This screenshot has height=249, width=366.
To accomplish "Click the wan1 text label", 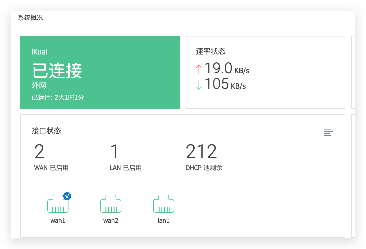I will click(58, 221).
